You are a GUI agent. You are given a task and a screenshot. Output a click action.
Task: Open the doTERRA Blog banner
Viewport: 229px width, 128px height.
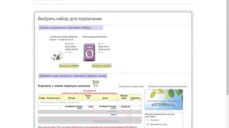click(x=164, y=100)
